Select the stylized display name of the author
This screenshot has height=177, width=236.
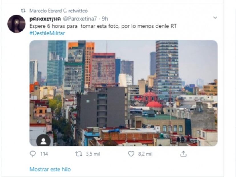(45, 19)
